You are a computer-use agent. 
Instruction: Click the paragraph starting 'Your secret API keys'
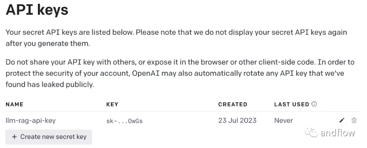click(176, 38)
